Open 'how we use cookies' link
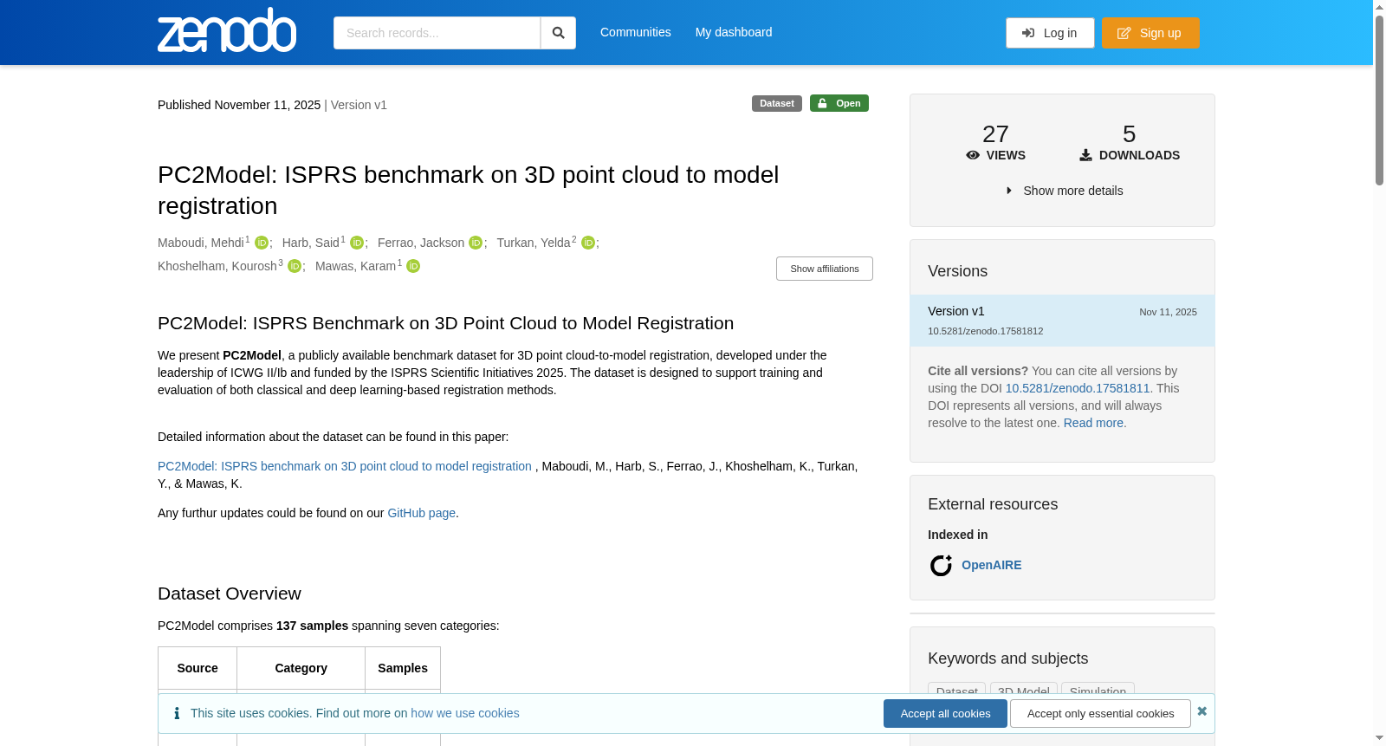Viewport: 1386px width, 746px height. pos(465,713)
